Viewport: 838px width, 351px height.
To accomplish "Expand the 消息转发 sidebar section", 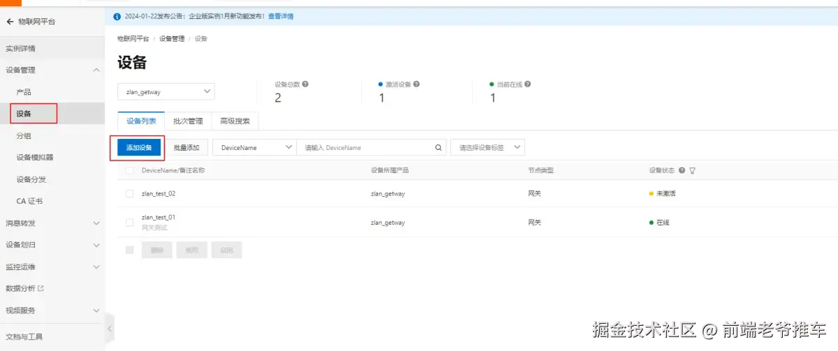I will tap(96, 223).
